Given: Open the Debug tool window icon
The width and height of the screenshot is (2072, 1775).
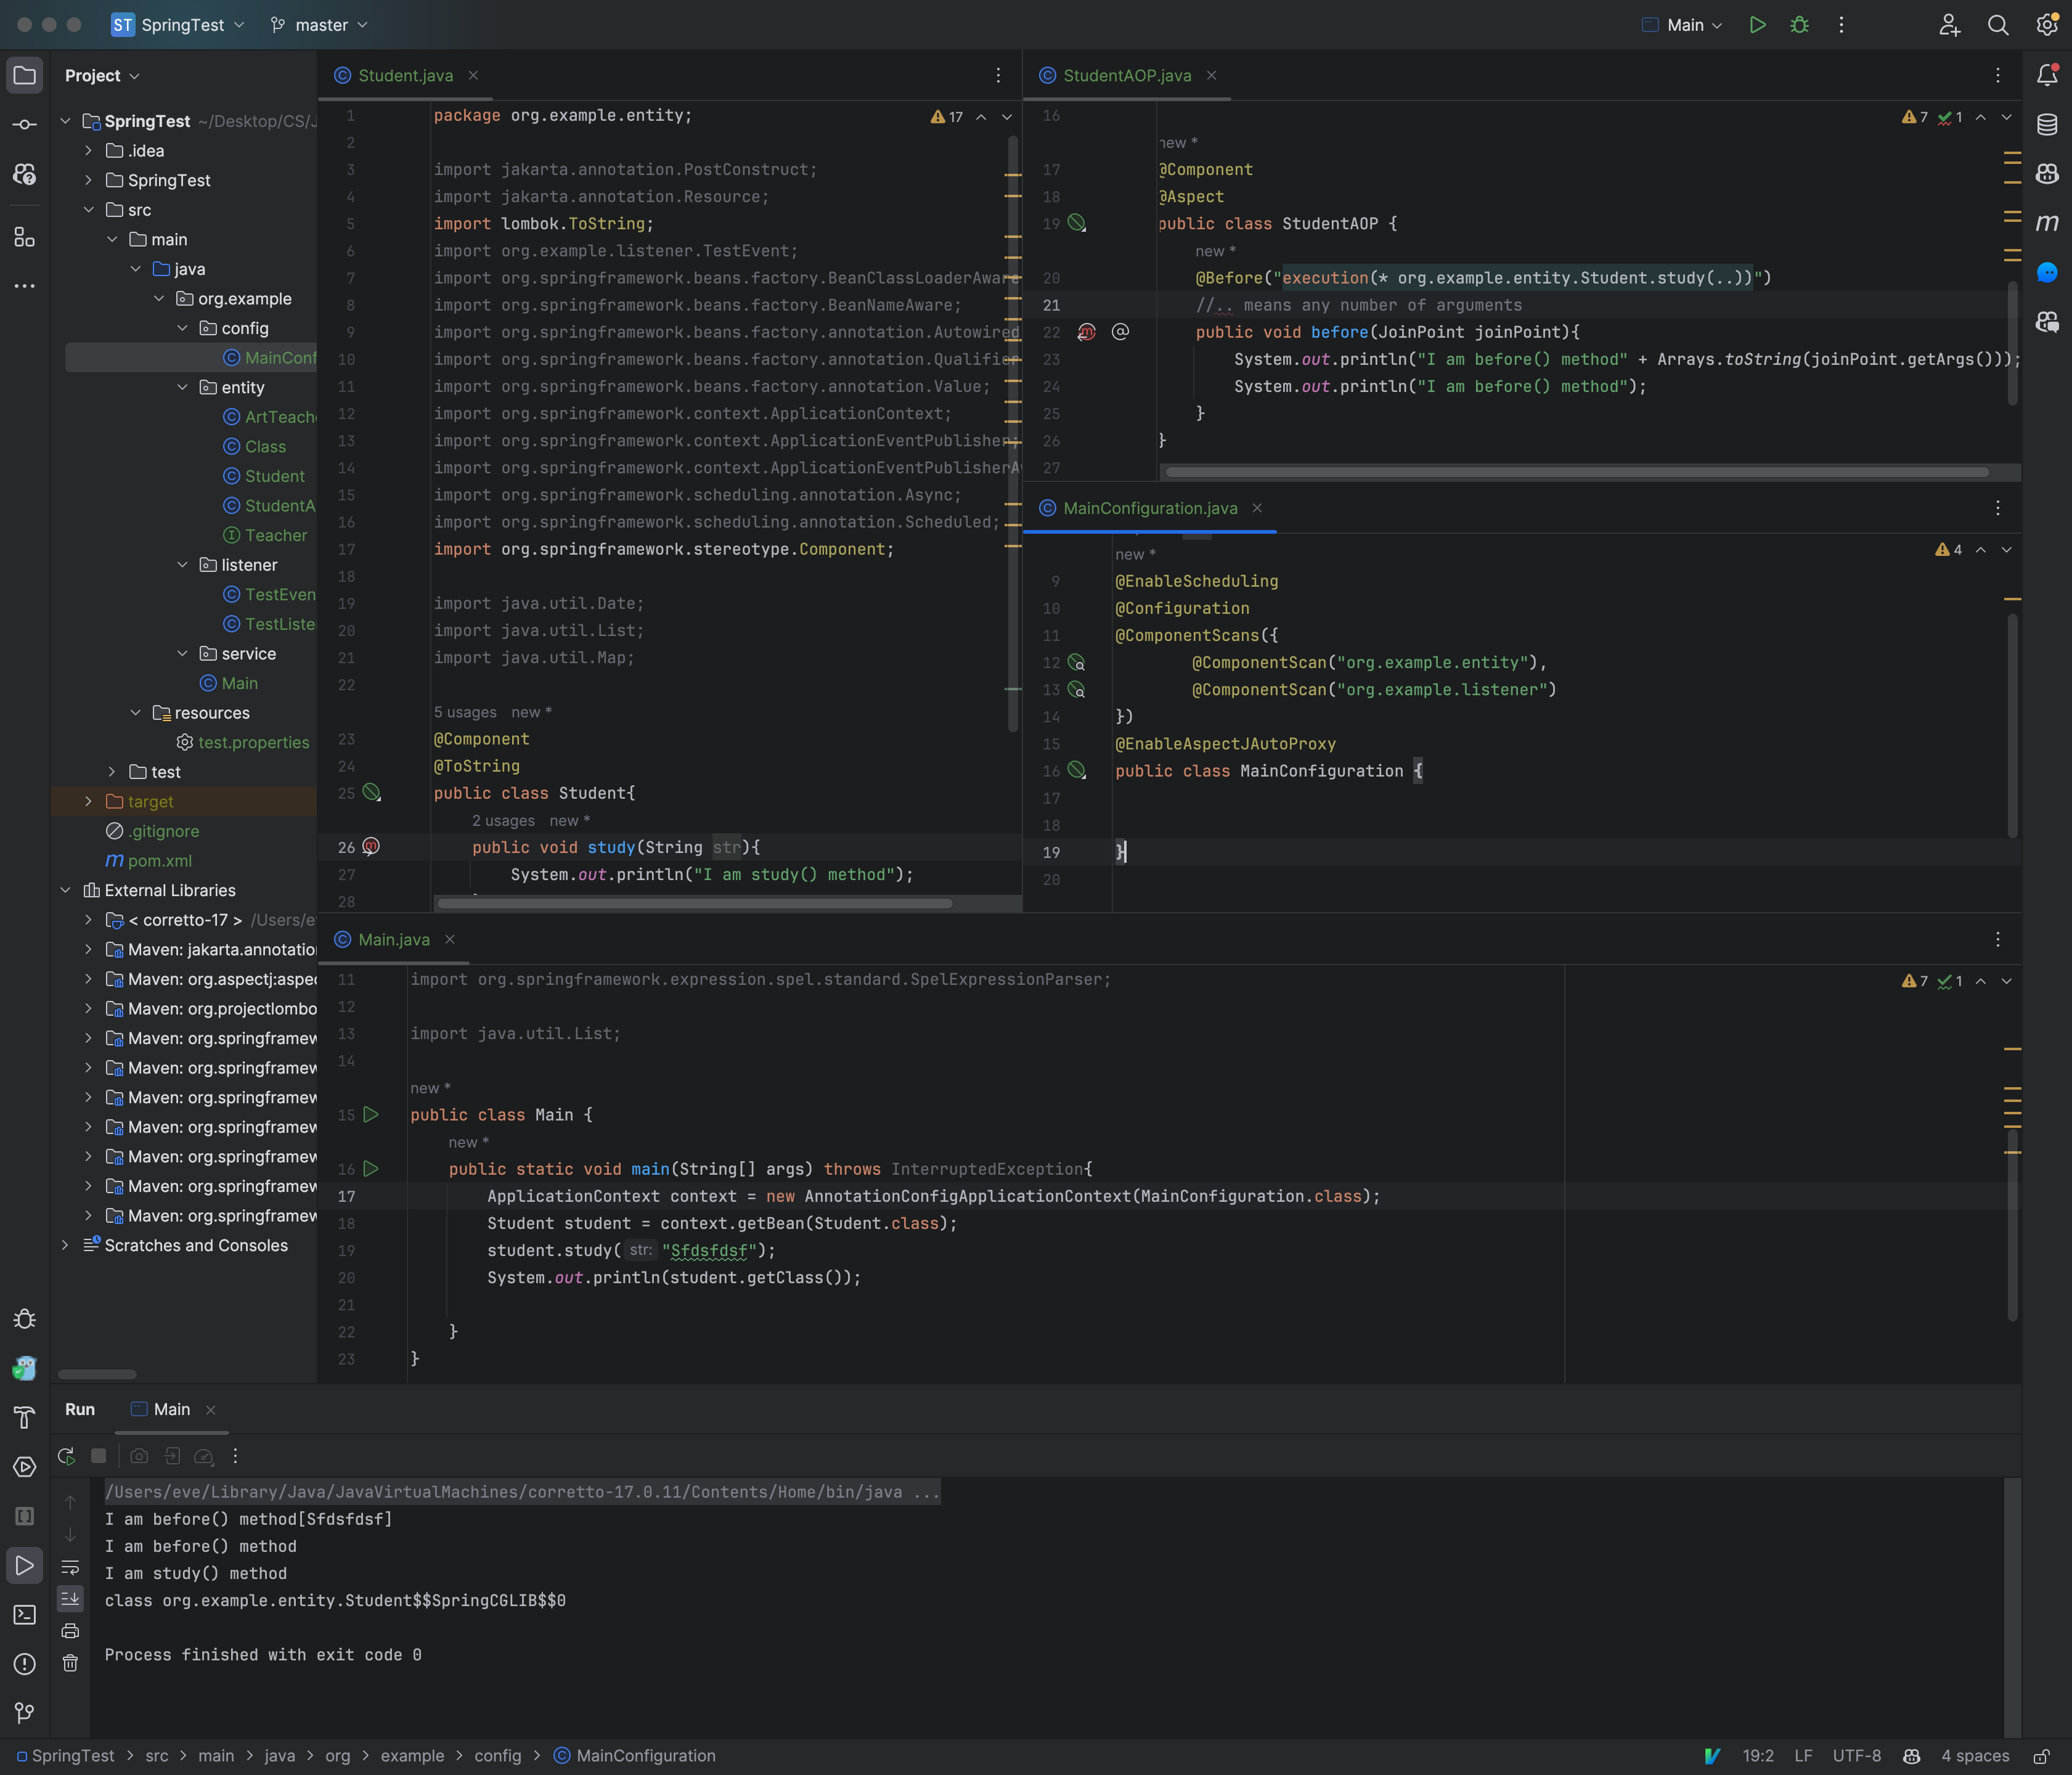Looking at the screenshot, I should click(x=24, y=1319).
